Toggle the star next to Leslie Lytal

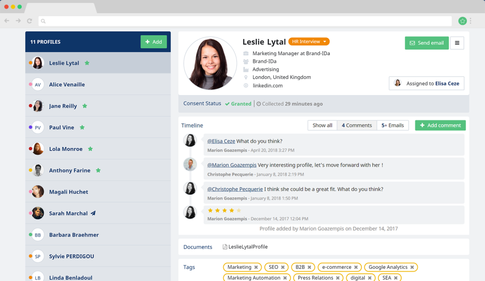point(87,63)
